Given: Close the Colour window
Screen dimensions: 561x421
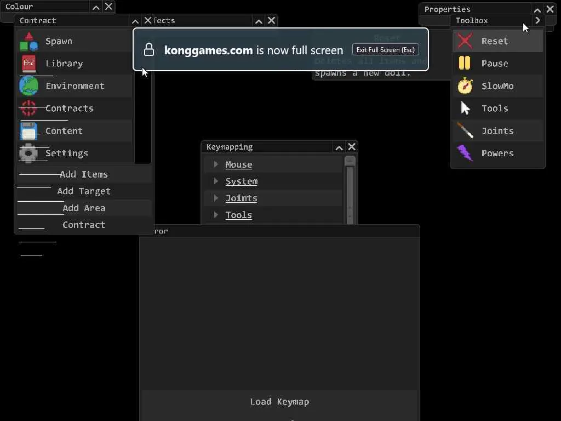Looking at the screenshot, I should click(109, 6).
